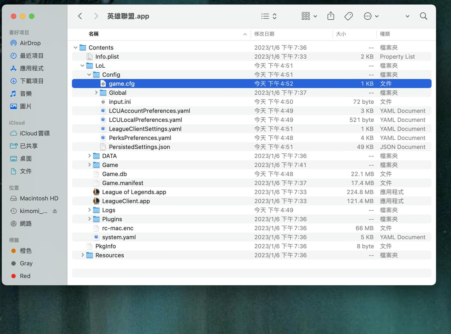The height and width of the screenshot is (334, 451).
Task: Sort by the 大小 column header
Action: click(x=341, y=34)
